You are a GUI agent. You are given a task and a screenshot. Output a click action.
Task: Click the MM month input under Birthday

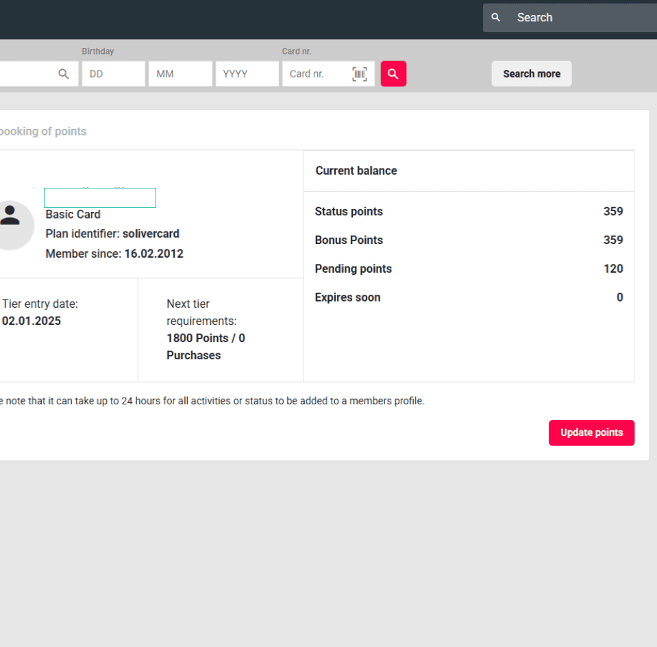(x=180, y=73)
